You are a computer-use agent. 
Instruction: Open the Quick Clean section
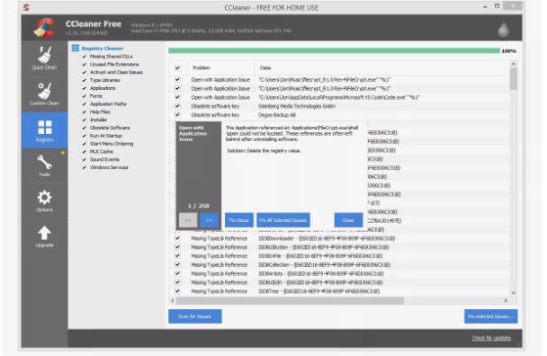(44, 58)
